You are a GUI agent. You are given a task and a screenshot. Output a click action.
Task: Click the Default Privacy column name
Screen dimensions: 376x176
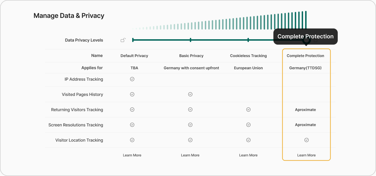coord(134,56)
